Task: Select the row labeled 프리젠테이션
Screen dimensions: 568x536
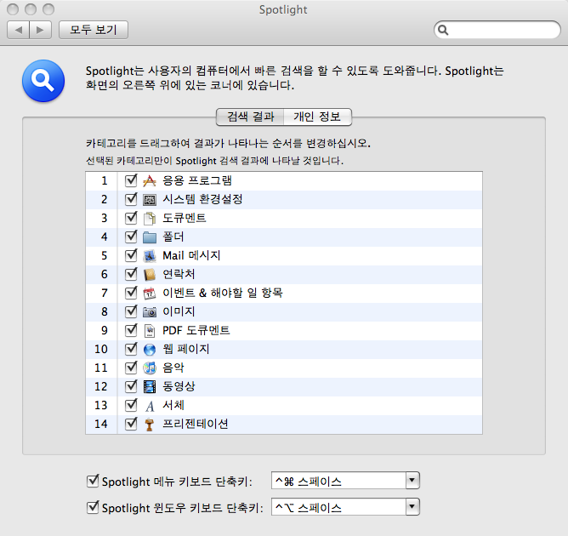Action: pos(284,424)
